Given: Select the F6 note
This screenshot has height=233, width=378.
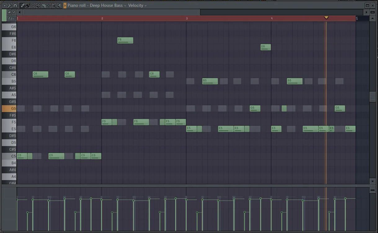Looking at the screenshot, I should (x=125, y=40).
